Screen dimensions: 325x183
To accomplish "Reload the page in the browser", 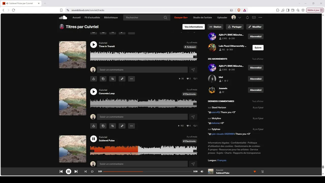I will point(13,10).
